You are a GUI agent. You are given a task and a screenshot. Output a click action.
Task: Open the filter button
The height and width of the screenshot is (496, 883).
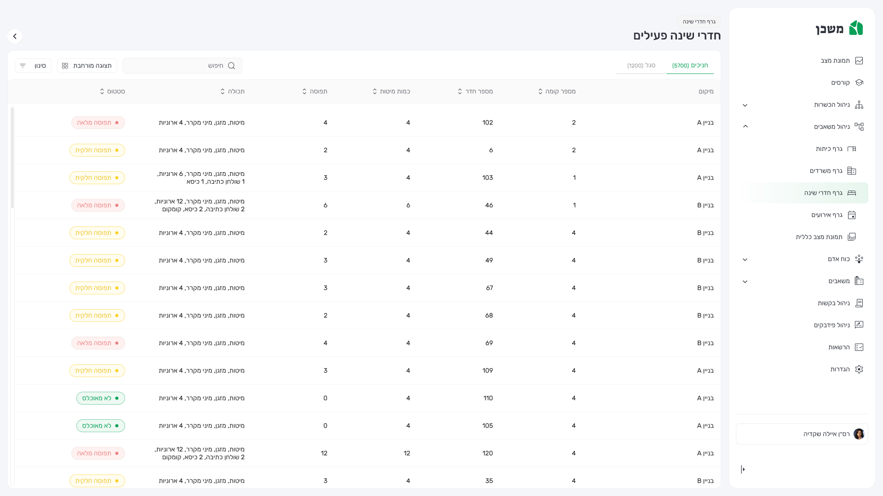pyautogui.click(x=33, y=66)
